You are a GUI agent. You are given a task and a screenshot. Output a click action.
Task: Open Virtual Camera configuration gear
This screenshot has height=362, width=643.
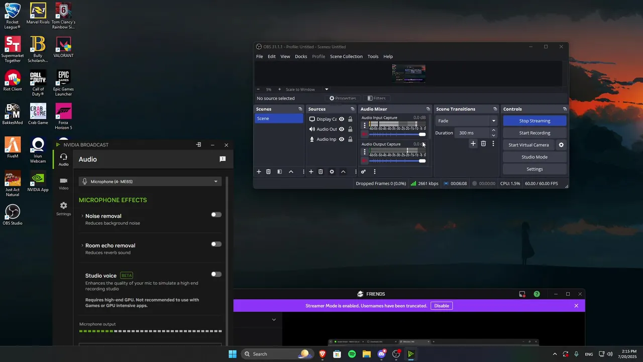[561, 145]
